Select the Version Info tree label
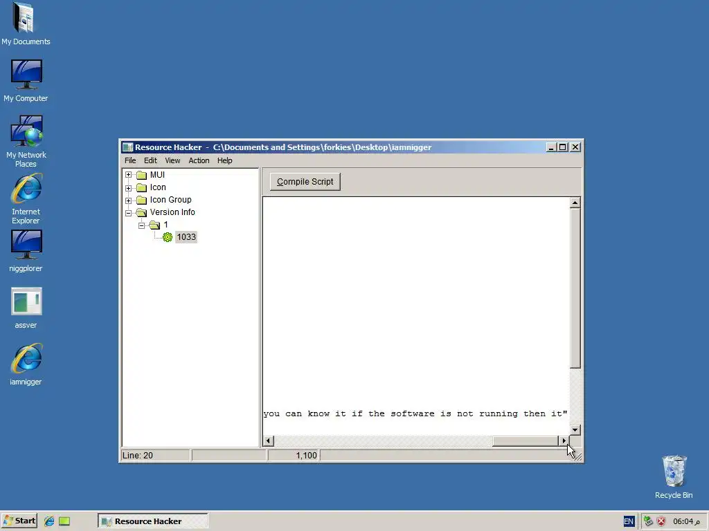709x531 pixels. point(172,212)
